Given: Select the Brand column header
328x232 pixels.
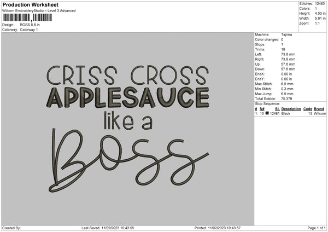Looking at the screenshot, I should click(x=319, y=109).
